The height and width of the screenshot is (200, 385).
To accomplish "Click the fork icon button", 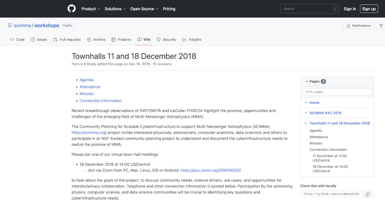I will pos(381,26).
